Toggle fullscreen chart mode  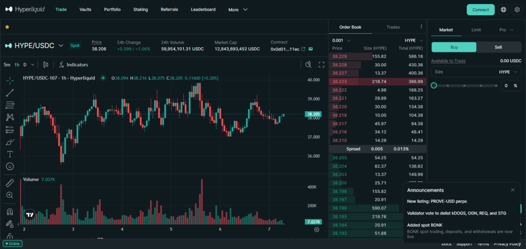point(322,65)
